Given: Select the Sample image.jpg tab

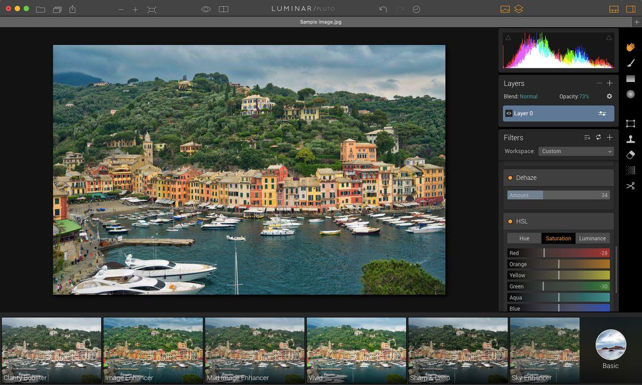Looking at the screenshot, I should pyautogui.click(x=321, y=22).
